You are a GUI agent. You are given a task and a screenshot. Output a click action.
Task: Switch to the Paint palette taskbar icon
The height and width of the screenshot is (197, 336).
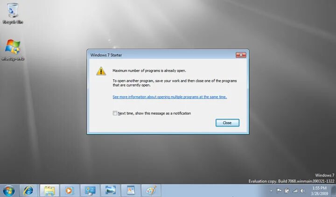[x=151, y=190]
